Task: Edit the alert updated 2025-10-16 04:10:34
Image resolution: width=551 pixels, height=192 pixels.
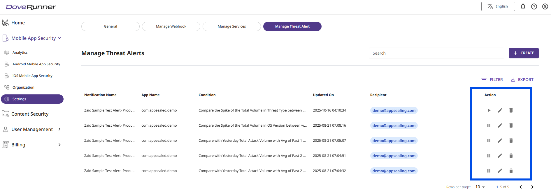Action: click(500, 110)
